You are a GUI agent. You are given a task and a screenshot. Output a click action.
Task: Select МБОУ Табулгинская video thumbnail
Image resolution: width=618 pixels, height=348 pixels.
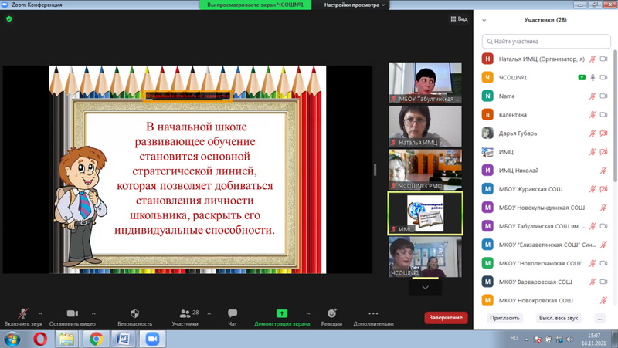426,83
